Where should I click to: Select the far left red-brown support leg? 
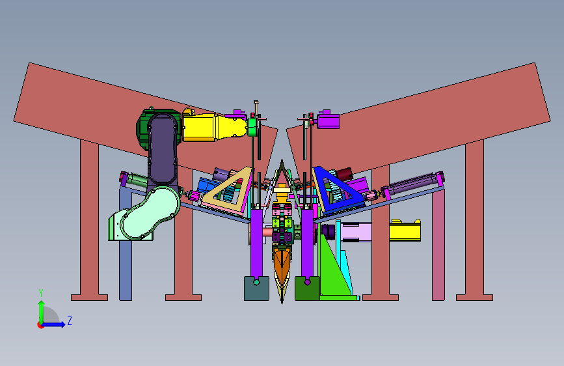pos(89,219)
